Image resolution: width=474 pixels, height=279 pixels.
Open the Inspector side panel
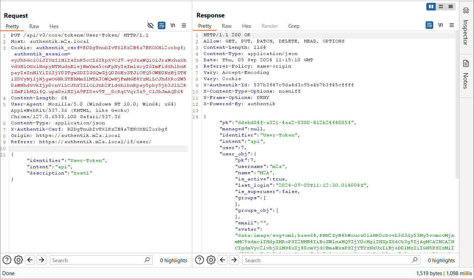pos(466,26)
